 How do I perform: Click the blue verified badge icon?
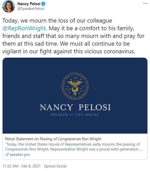coord(43,4)
